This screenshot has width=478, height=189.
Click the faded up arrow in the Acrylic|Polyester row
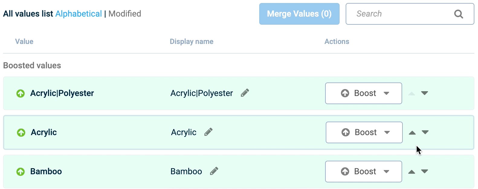412,94
